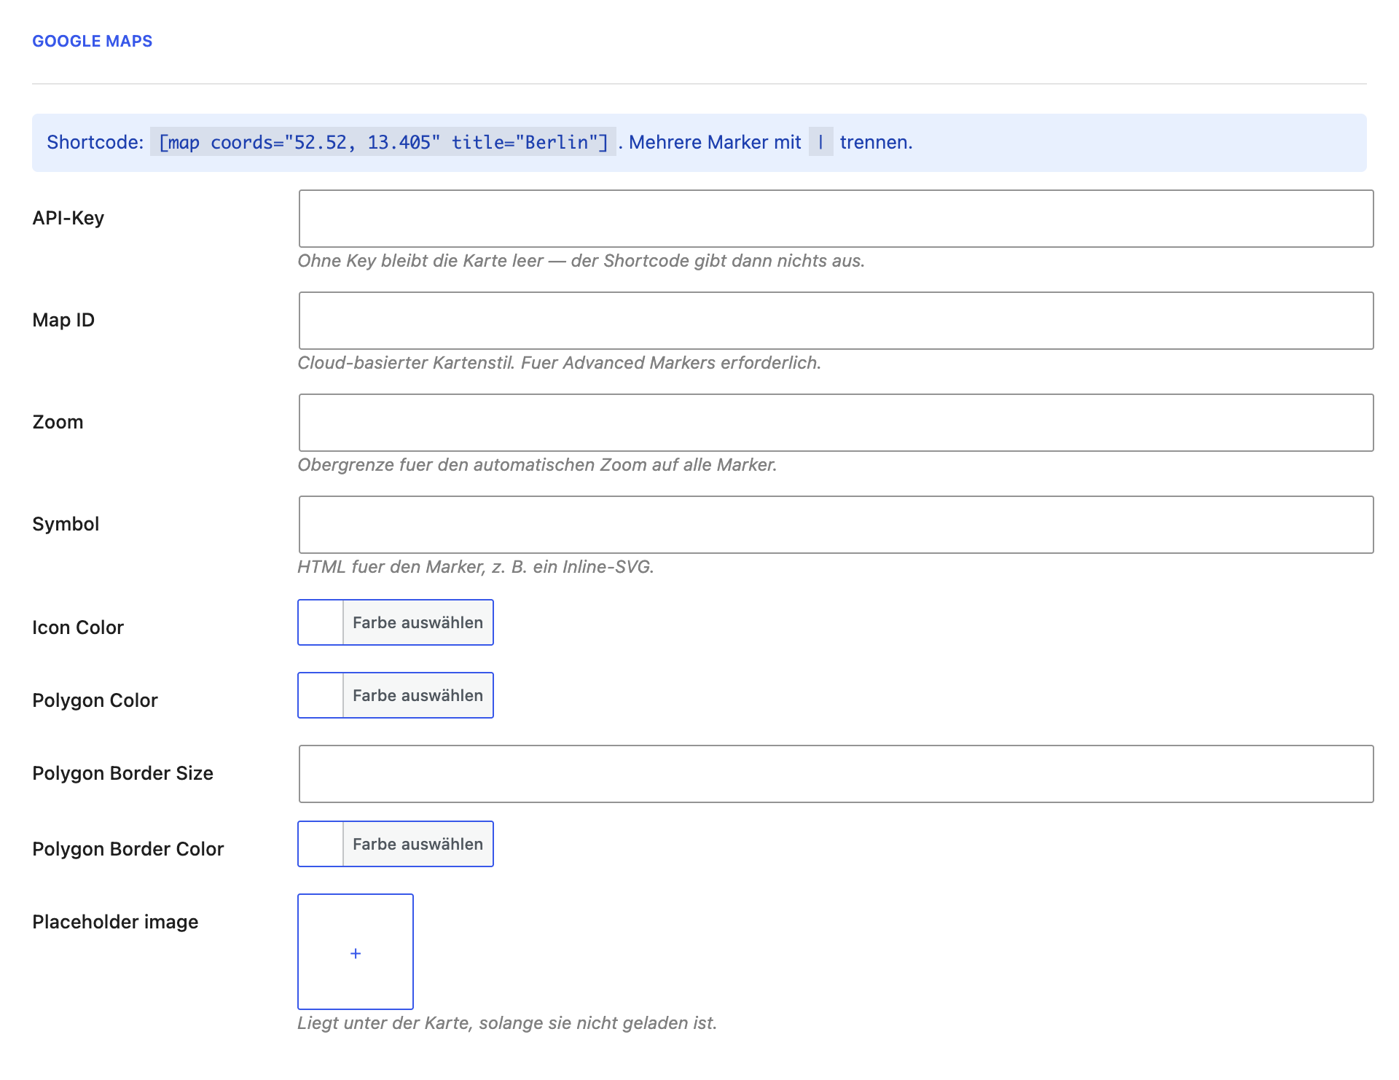Click the 'Polygon Border Size' label

[122, 773]
